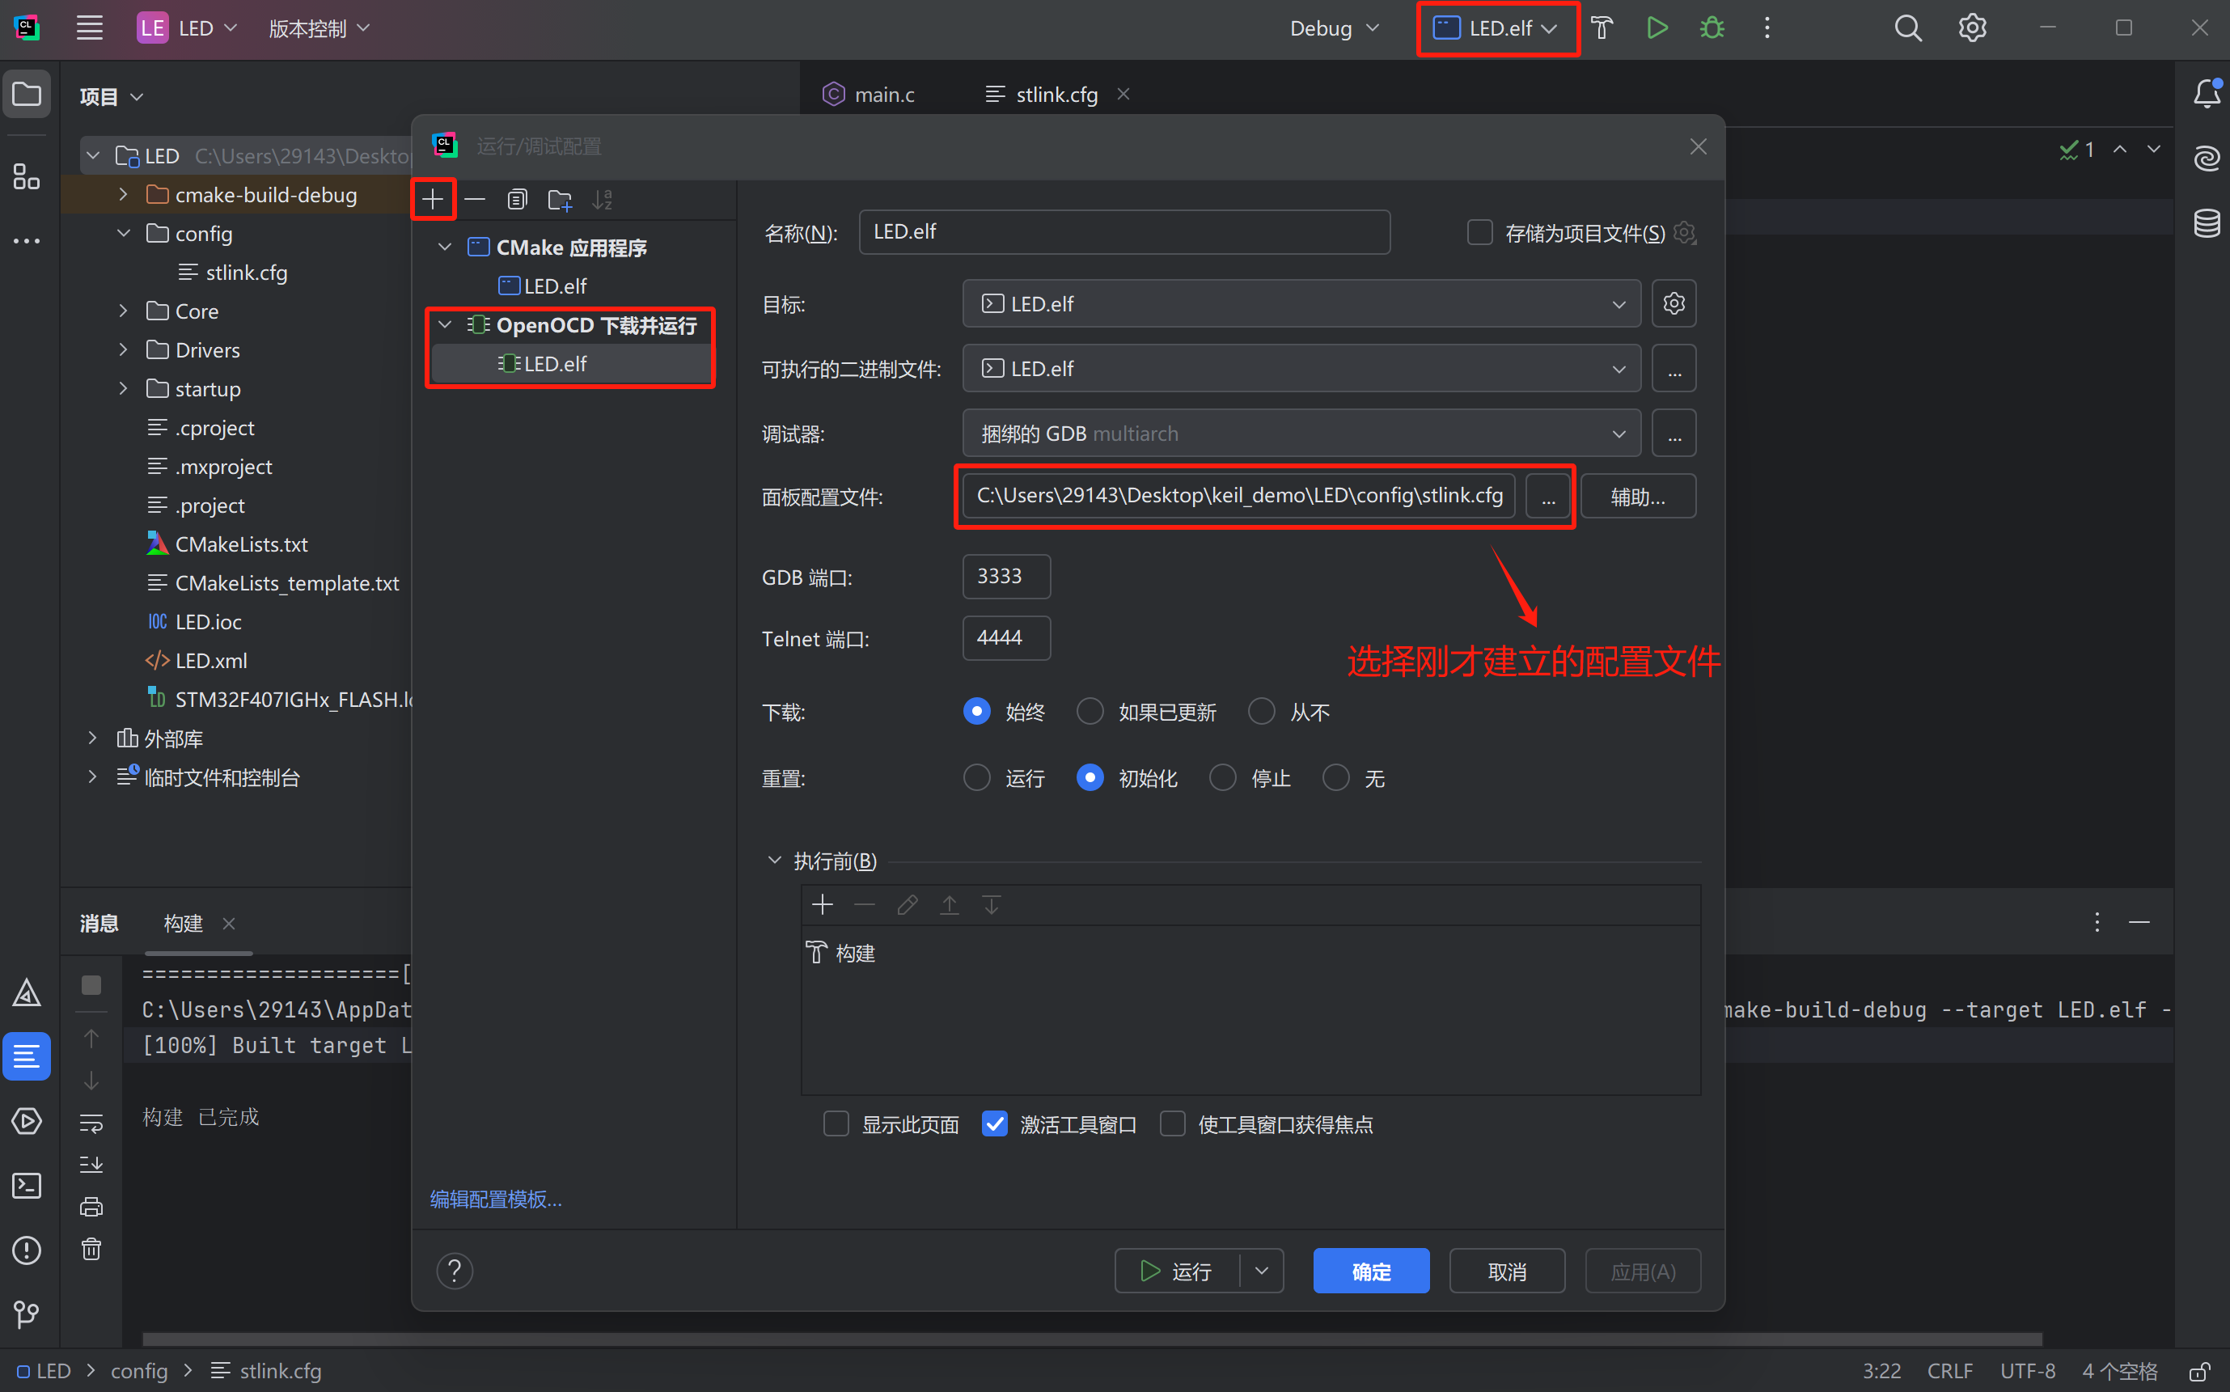
Task: Click the green Run triangle icon
Action: click(1657, 28)
